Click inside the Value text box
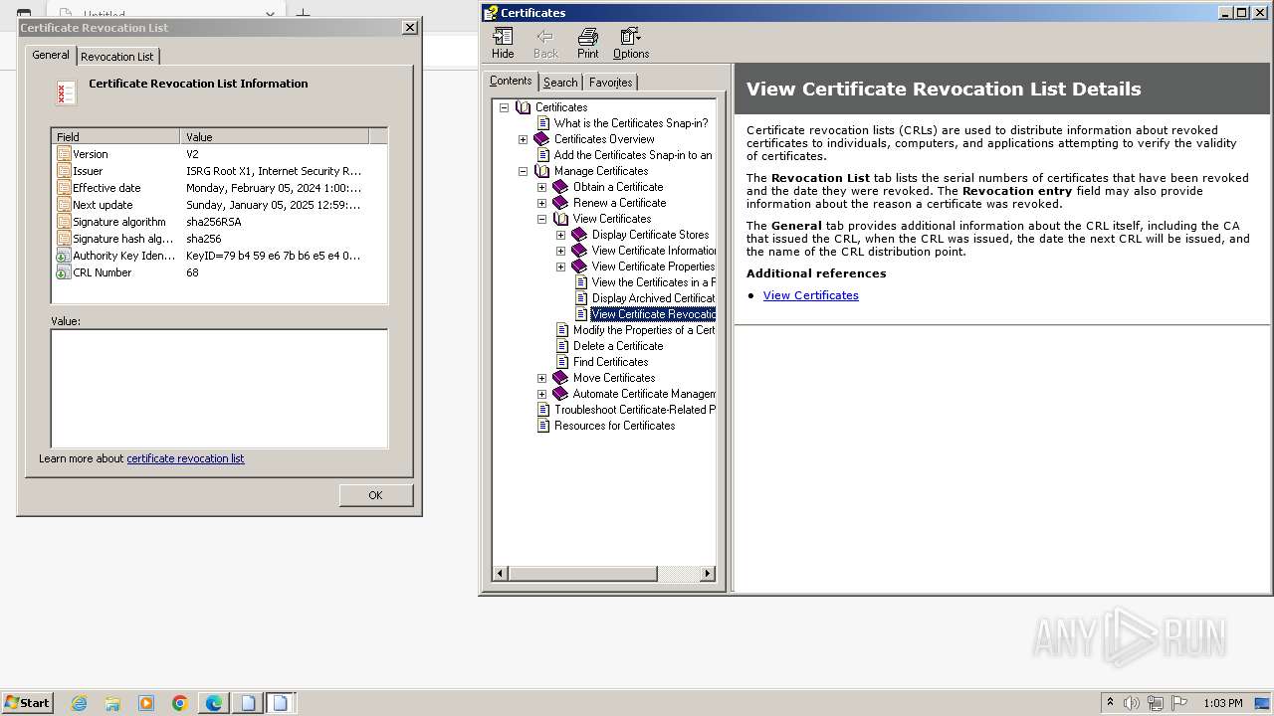Image resolution: width=1274 pixels, height=716 pixels. pos(219,388)
